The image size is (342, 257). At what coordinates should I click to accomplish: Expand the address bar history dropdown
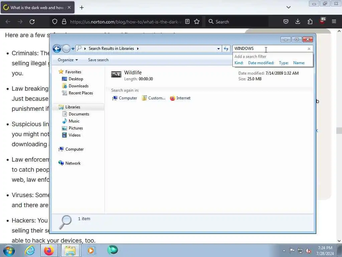(x=218, y=49)
